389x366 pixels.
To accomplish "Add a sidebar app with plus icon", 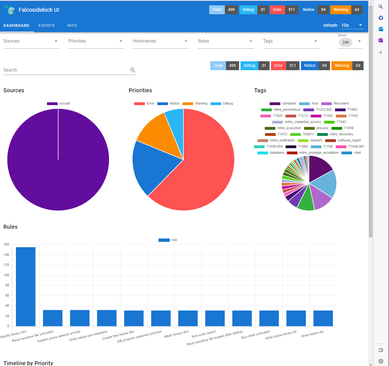I will coord(381,52).
